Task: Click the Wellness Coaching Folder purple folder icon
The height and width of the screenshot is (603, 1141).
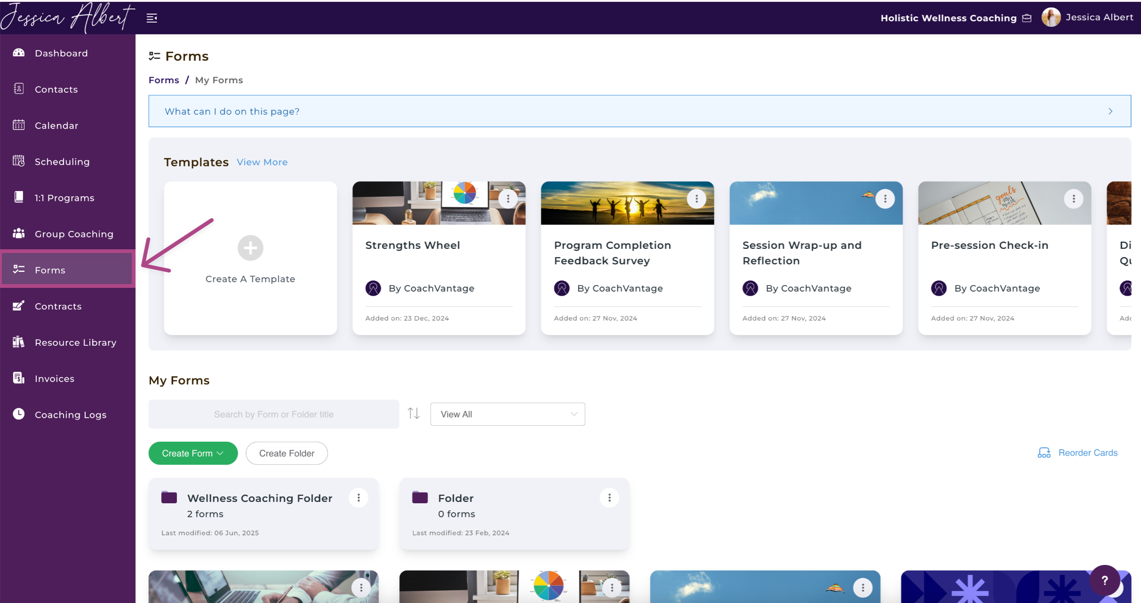Action: [x=169, y=497]
